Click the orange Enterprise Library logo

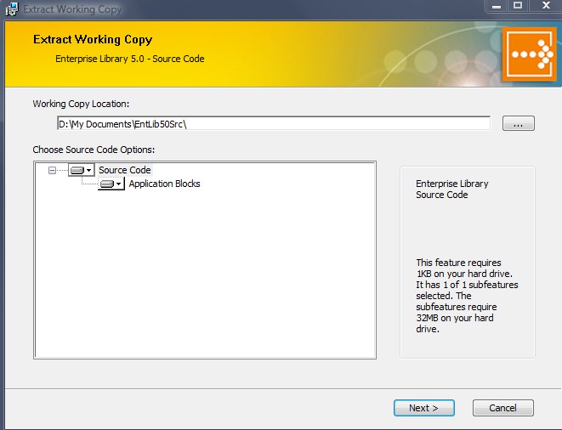click(x=530, y=54)
